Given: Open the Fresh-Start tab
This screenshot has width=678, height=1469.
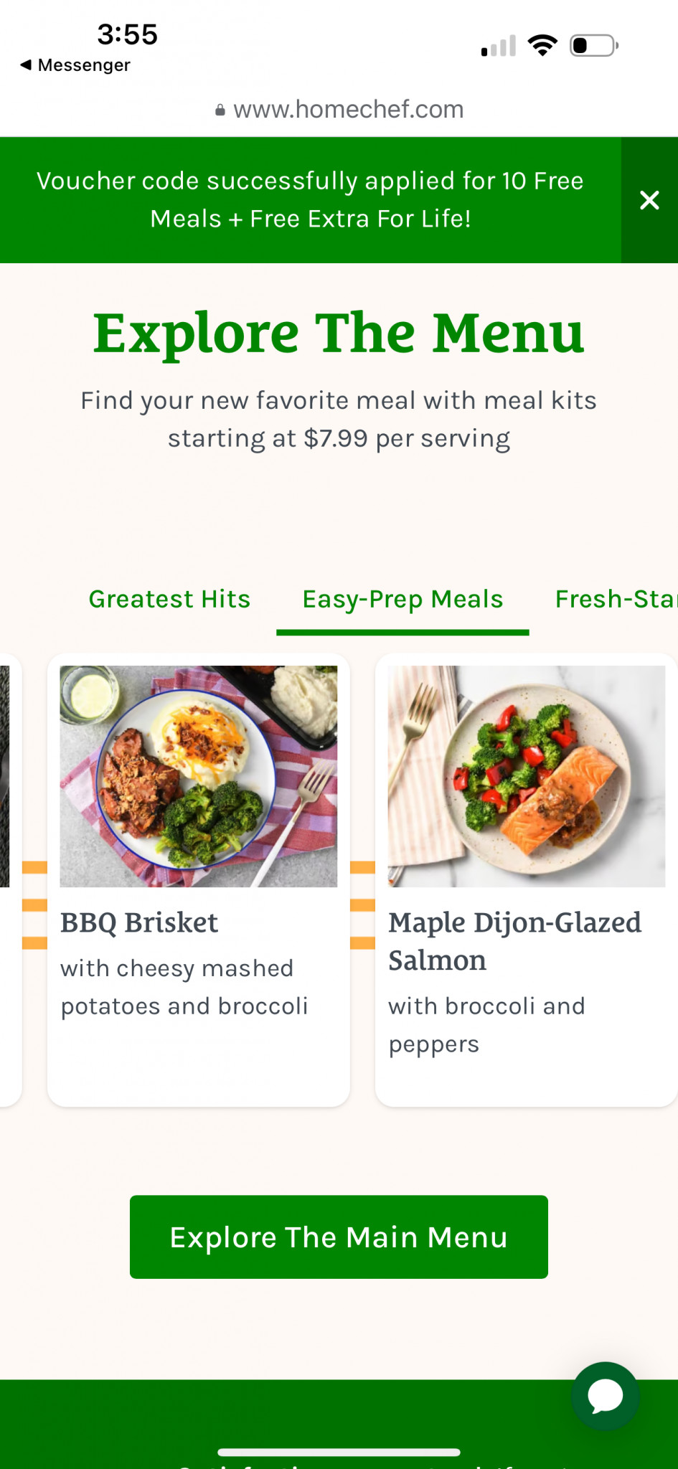Looking at the screenshot, I should [615, 599].
